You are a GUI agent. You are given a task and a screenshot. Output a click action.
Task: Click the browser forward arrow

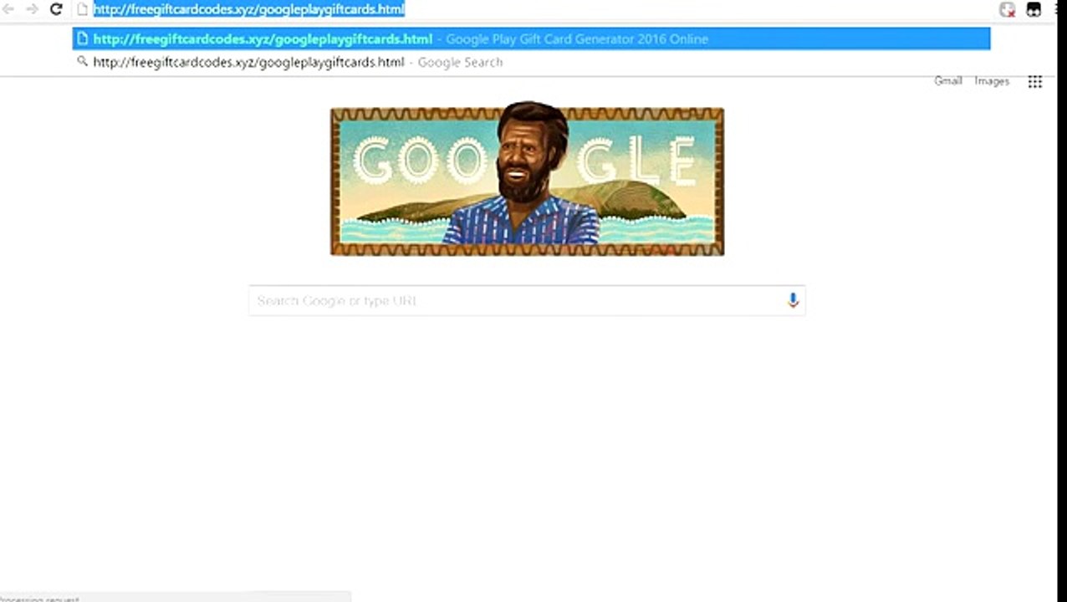33,9
